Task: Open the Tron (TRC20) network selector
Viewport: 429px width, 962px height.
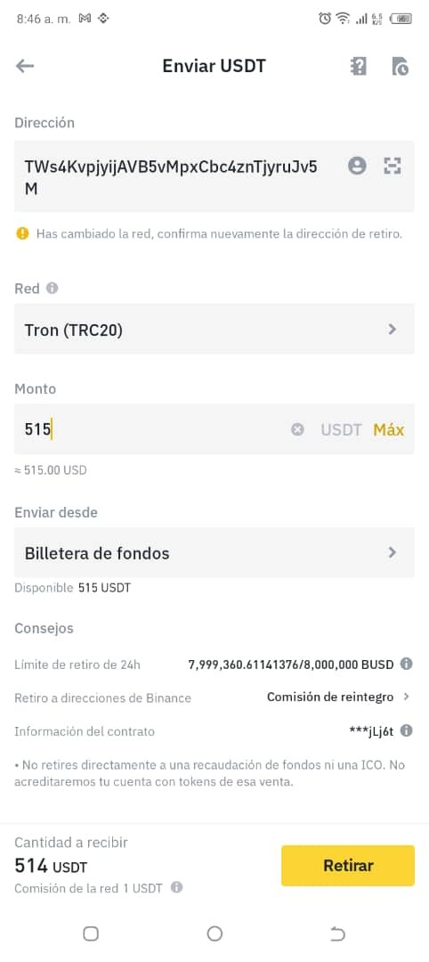Action: [x=214, y=329]
